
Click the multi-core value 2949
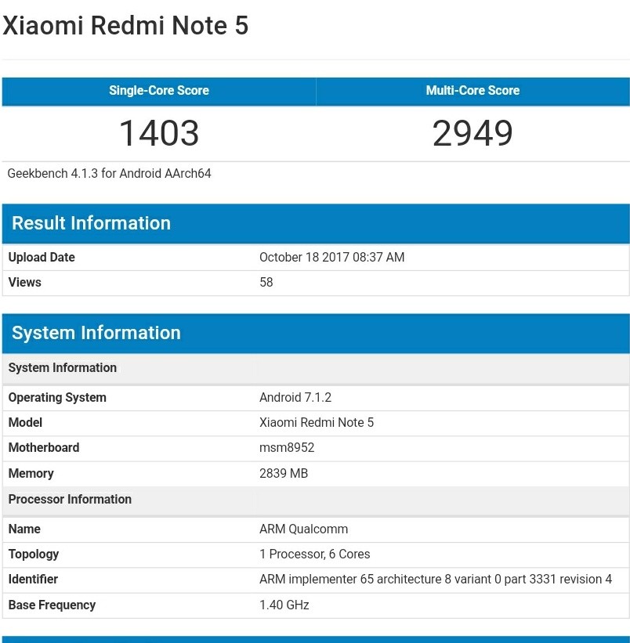(x=473, y=133)
